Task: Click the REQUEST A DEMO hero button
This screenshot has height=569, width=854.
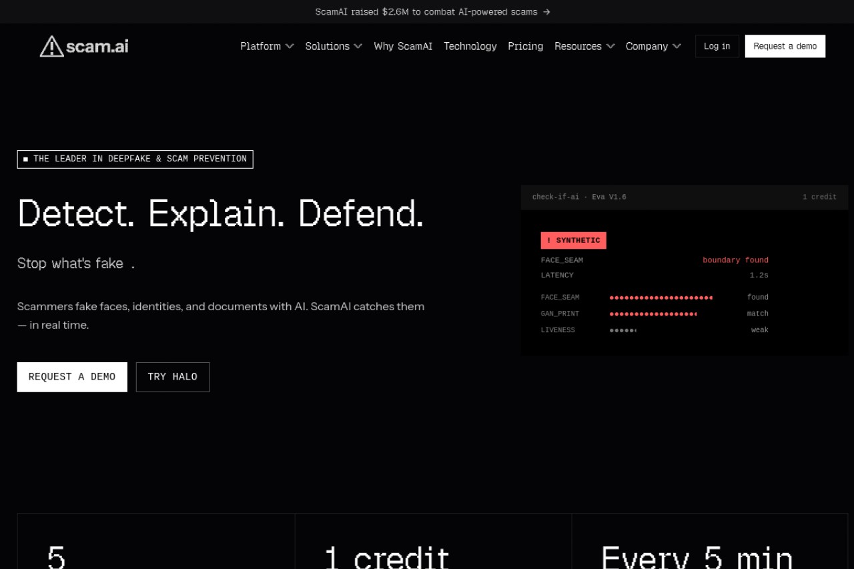Action: click(x=72, y=377)
